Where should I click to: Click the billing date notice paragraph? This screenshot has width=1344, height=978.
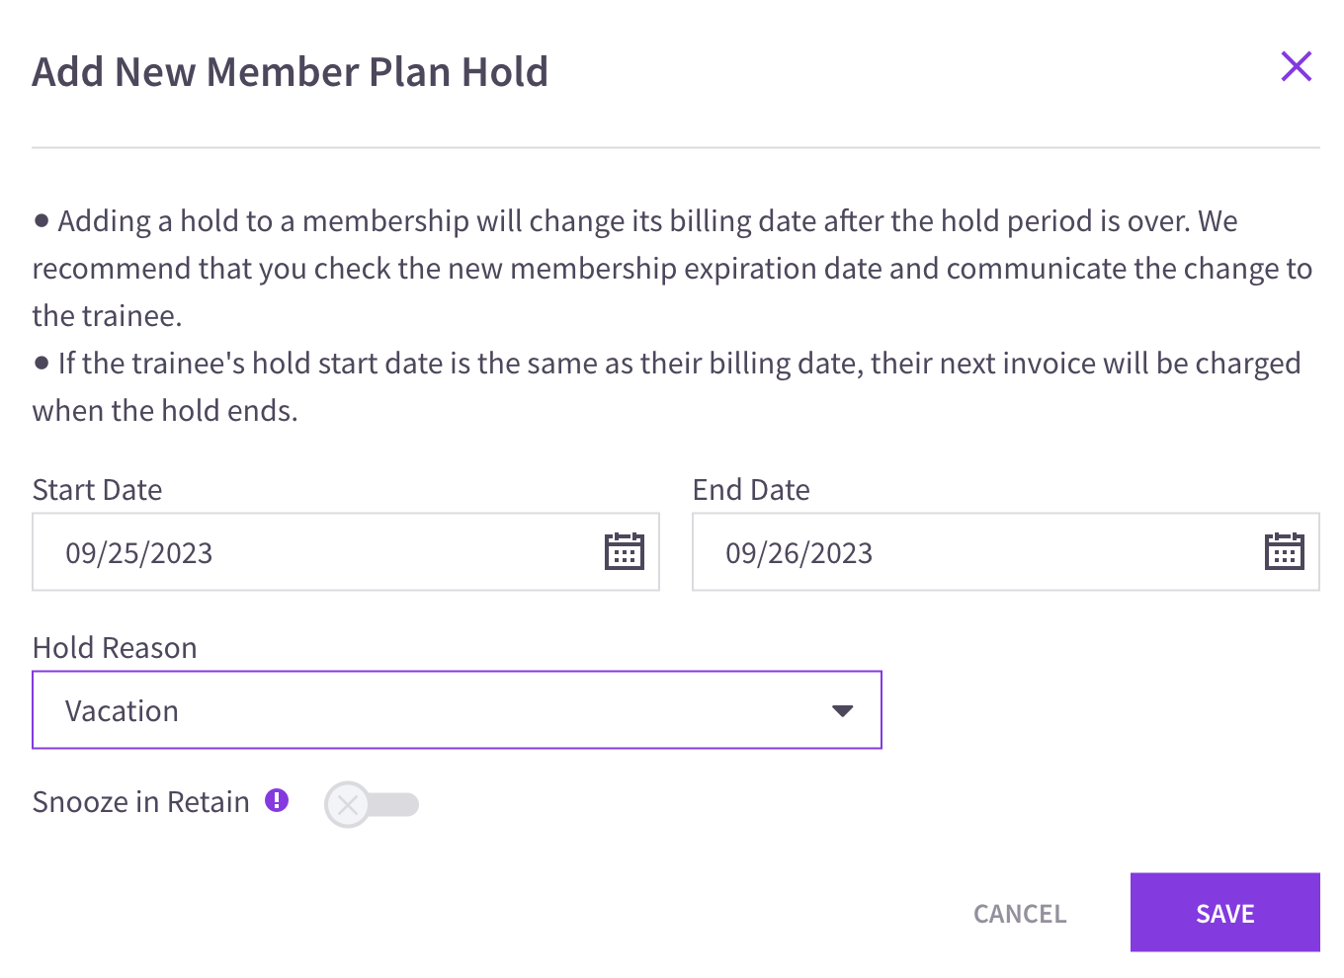click(672, 269)
